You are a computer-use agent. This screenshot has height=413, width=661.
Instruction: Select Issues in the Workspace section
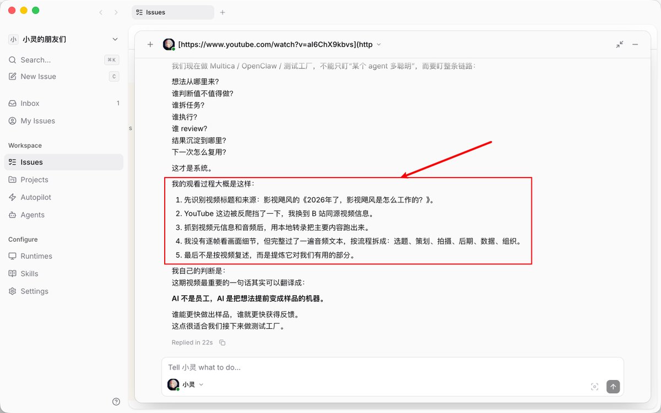tap(63, 162)
